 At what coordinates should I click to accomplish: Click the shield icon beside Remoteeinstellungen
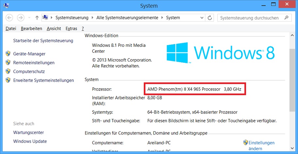click(8, 62)
